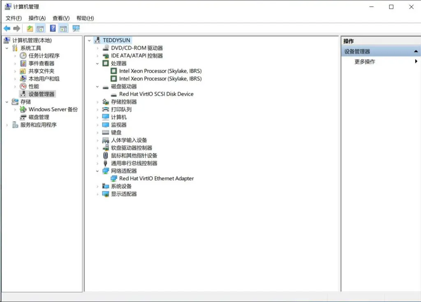The width and height of the screenshot is (421, 302).
Task: Click the Forward arrow toolbar icon
Action: click(16, 28)
